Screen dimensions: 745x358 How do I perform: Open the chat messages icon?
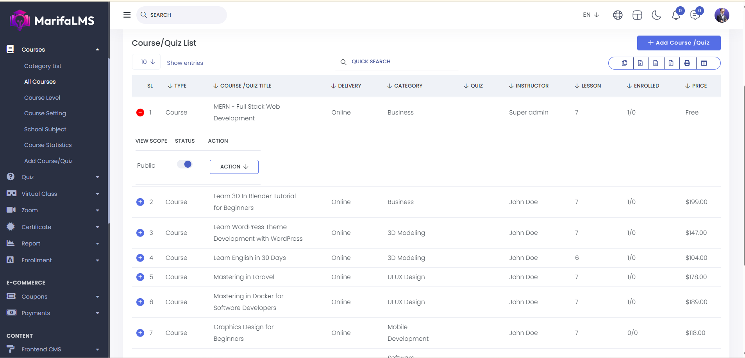click(x=695, y=15)
